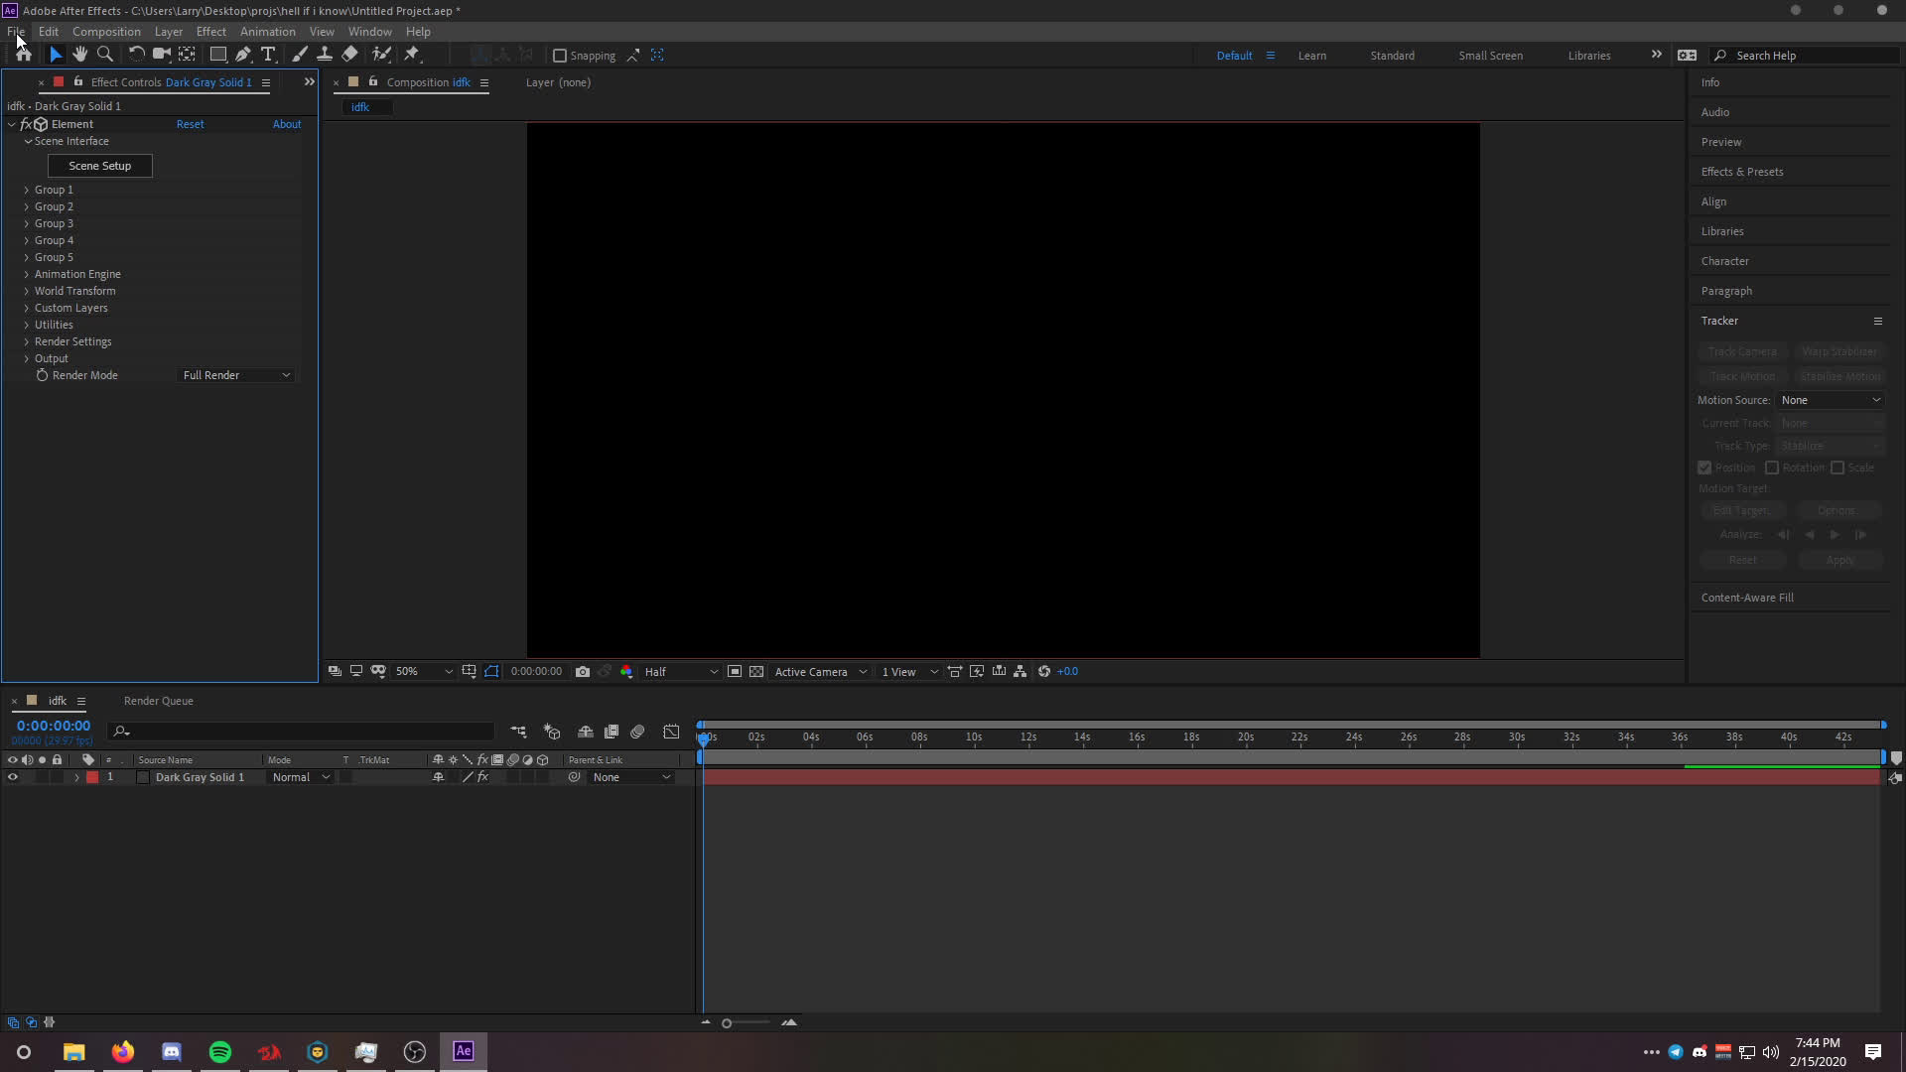This screenshot has width=1906, height=1072.
Task: Enable the Snapping checkbox
Action: click(x=560, y=56)
